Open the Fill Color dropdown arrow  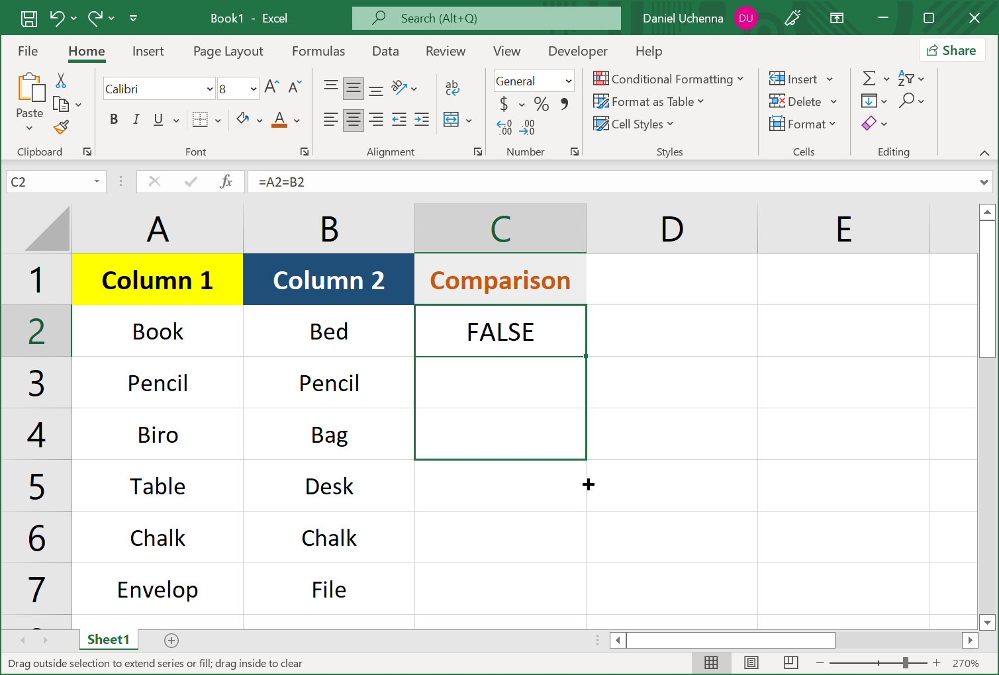[x=259, y=120]
